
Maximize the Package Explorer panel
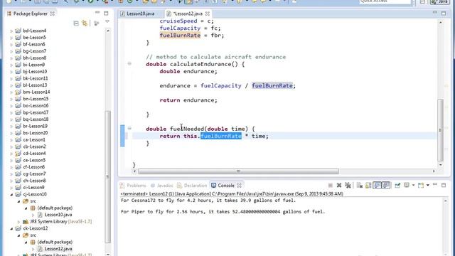point(106,14)
